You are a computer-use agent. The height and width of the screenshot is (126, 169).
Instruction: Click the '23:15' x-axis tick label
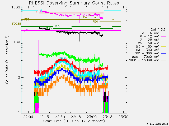click(107, 117)
